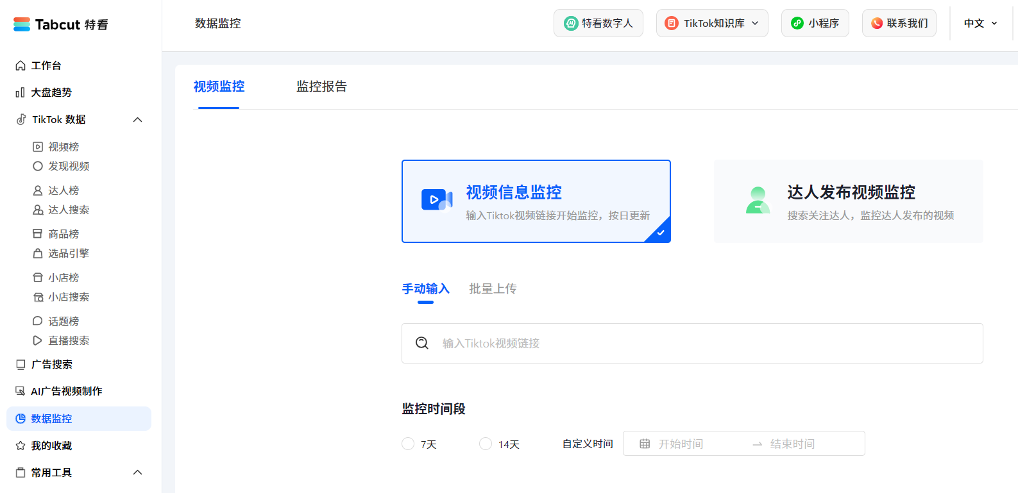Switch to the 监控报告 tab
1018x493 pixels.
click(x=321, y=87)
